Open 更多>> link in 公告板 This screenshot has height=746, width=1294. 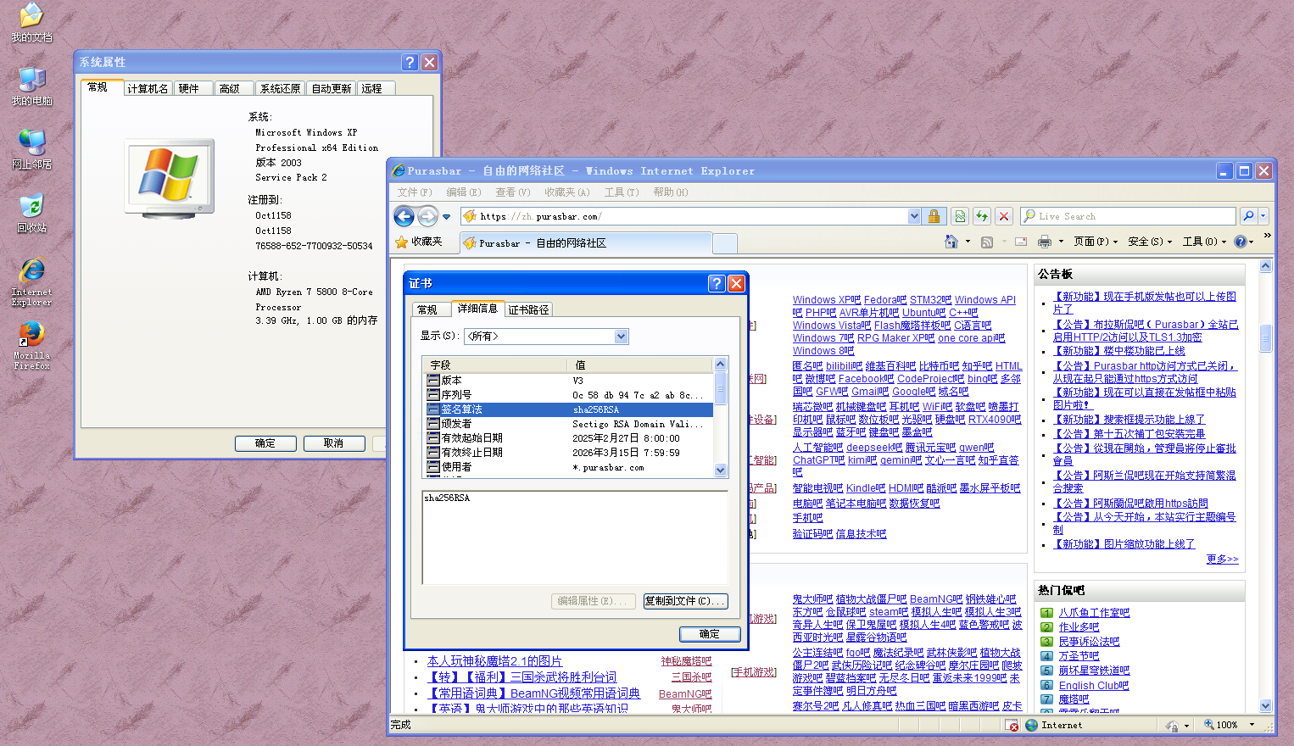coord(1222,559)
